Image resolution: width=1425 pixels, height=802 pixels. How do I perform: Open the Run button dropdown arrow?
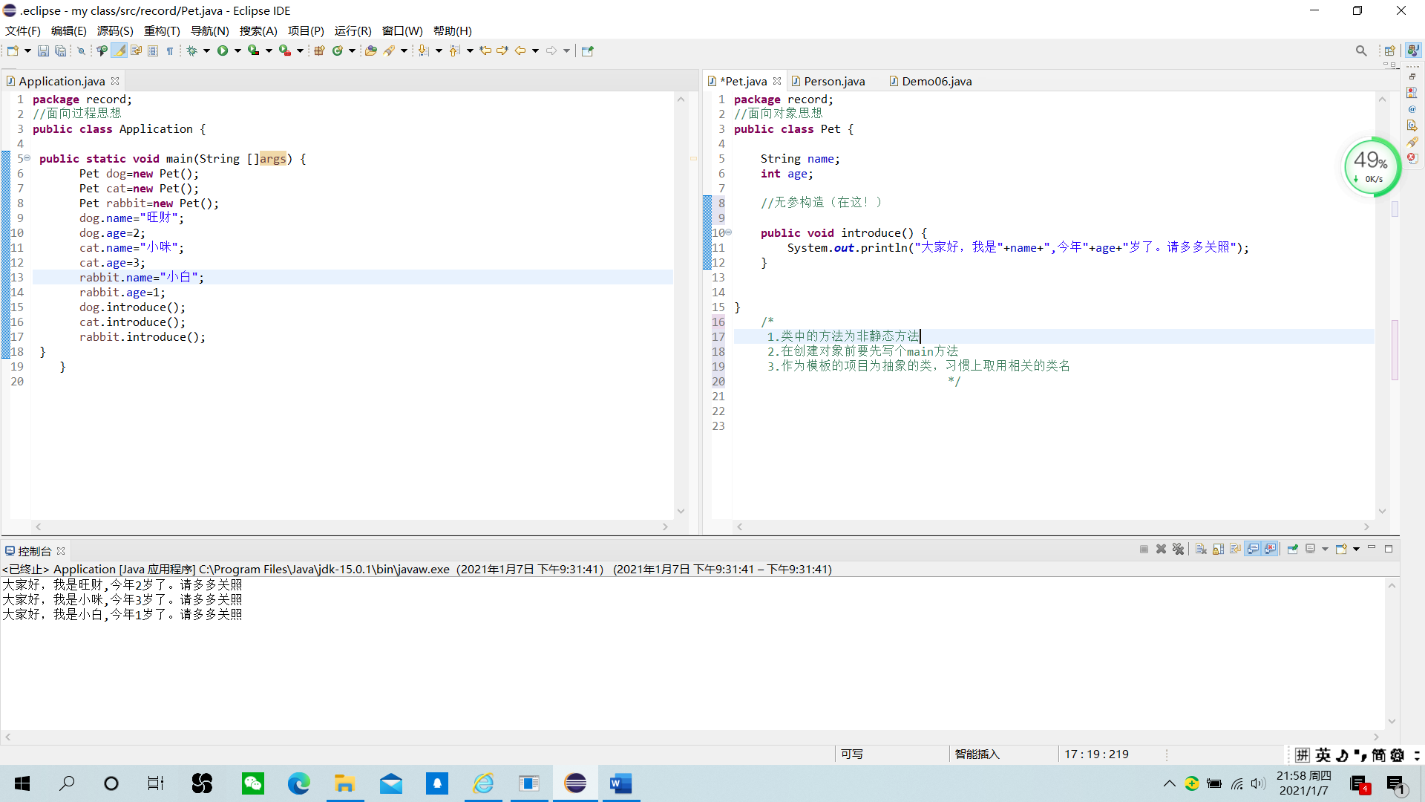pos(237,50)
